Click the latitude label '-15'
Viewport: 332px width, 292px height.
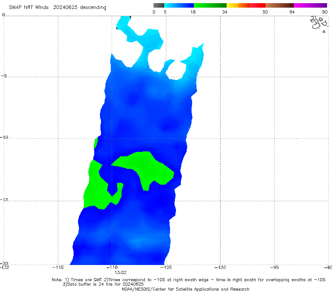point(4,199)
